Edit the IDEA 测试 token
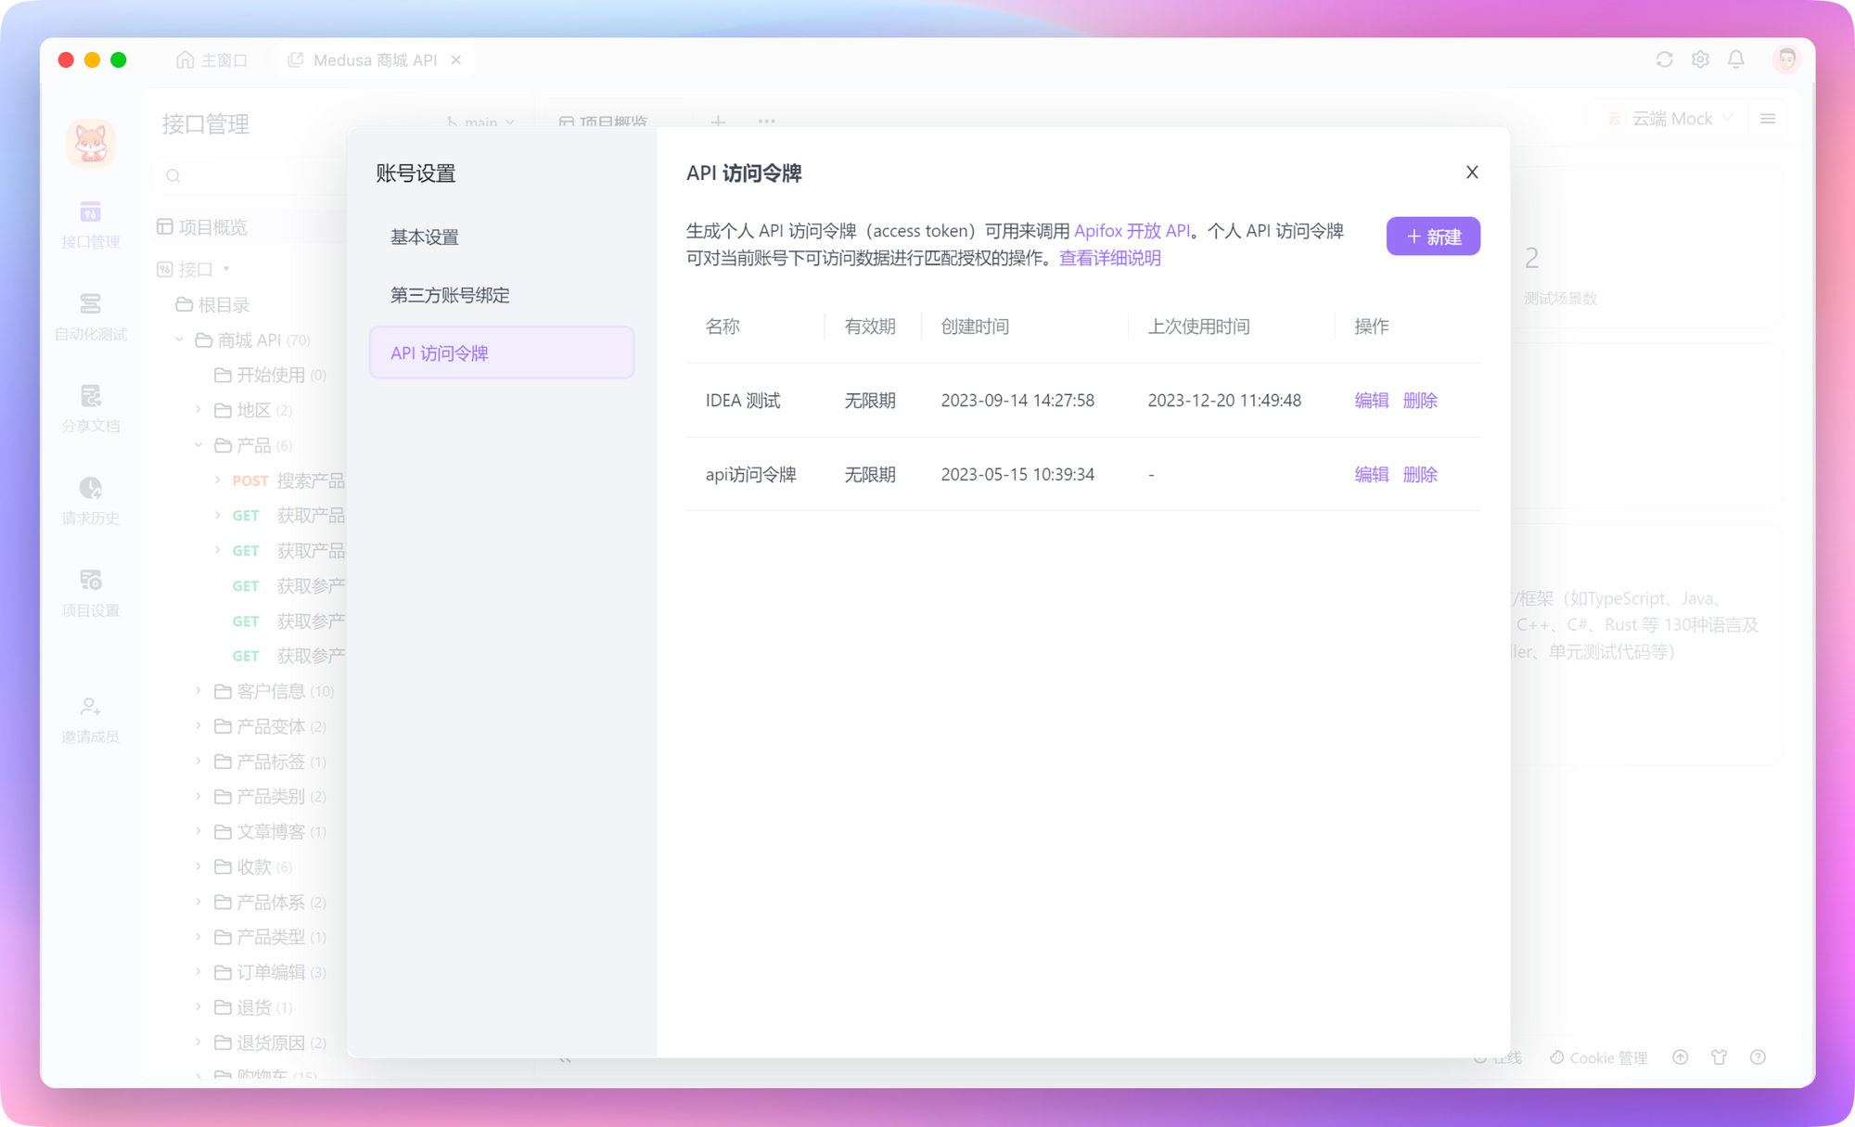This screenshot has height=1127, width=1855. pos(1371,400)
